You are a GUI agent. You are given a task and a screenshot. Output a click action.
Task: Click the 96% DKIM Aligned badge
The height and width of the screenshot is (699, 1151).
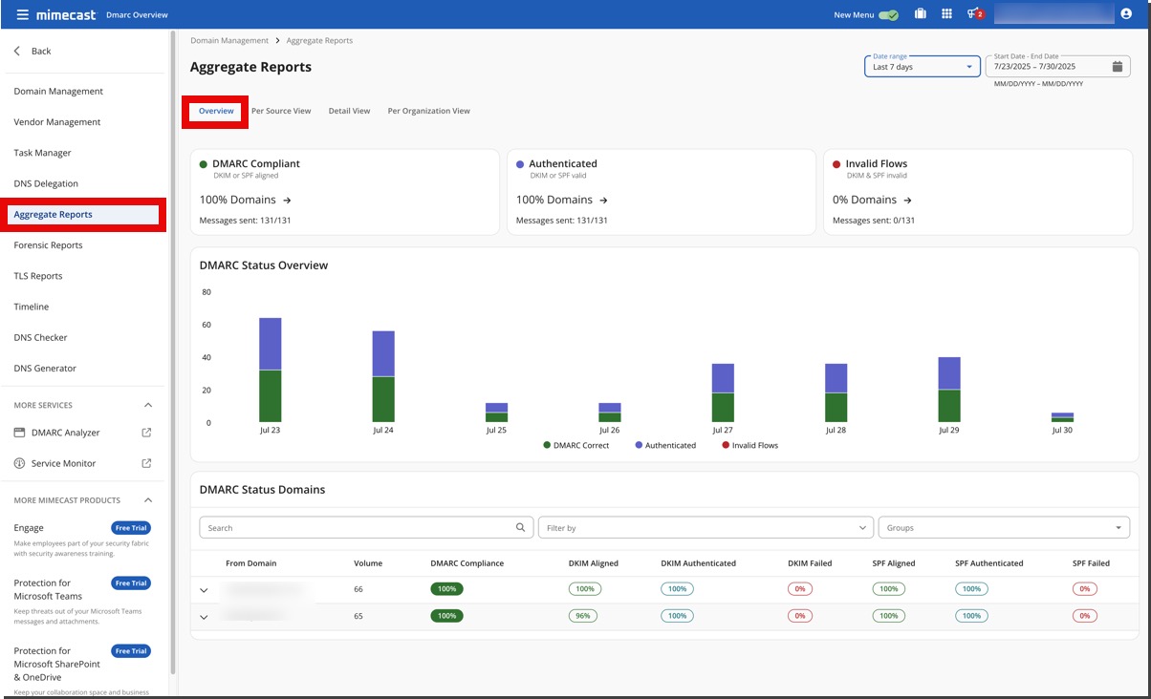coord(582,616)
